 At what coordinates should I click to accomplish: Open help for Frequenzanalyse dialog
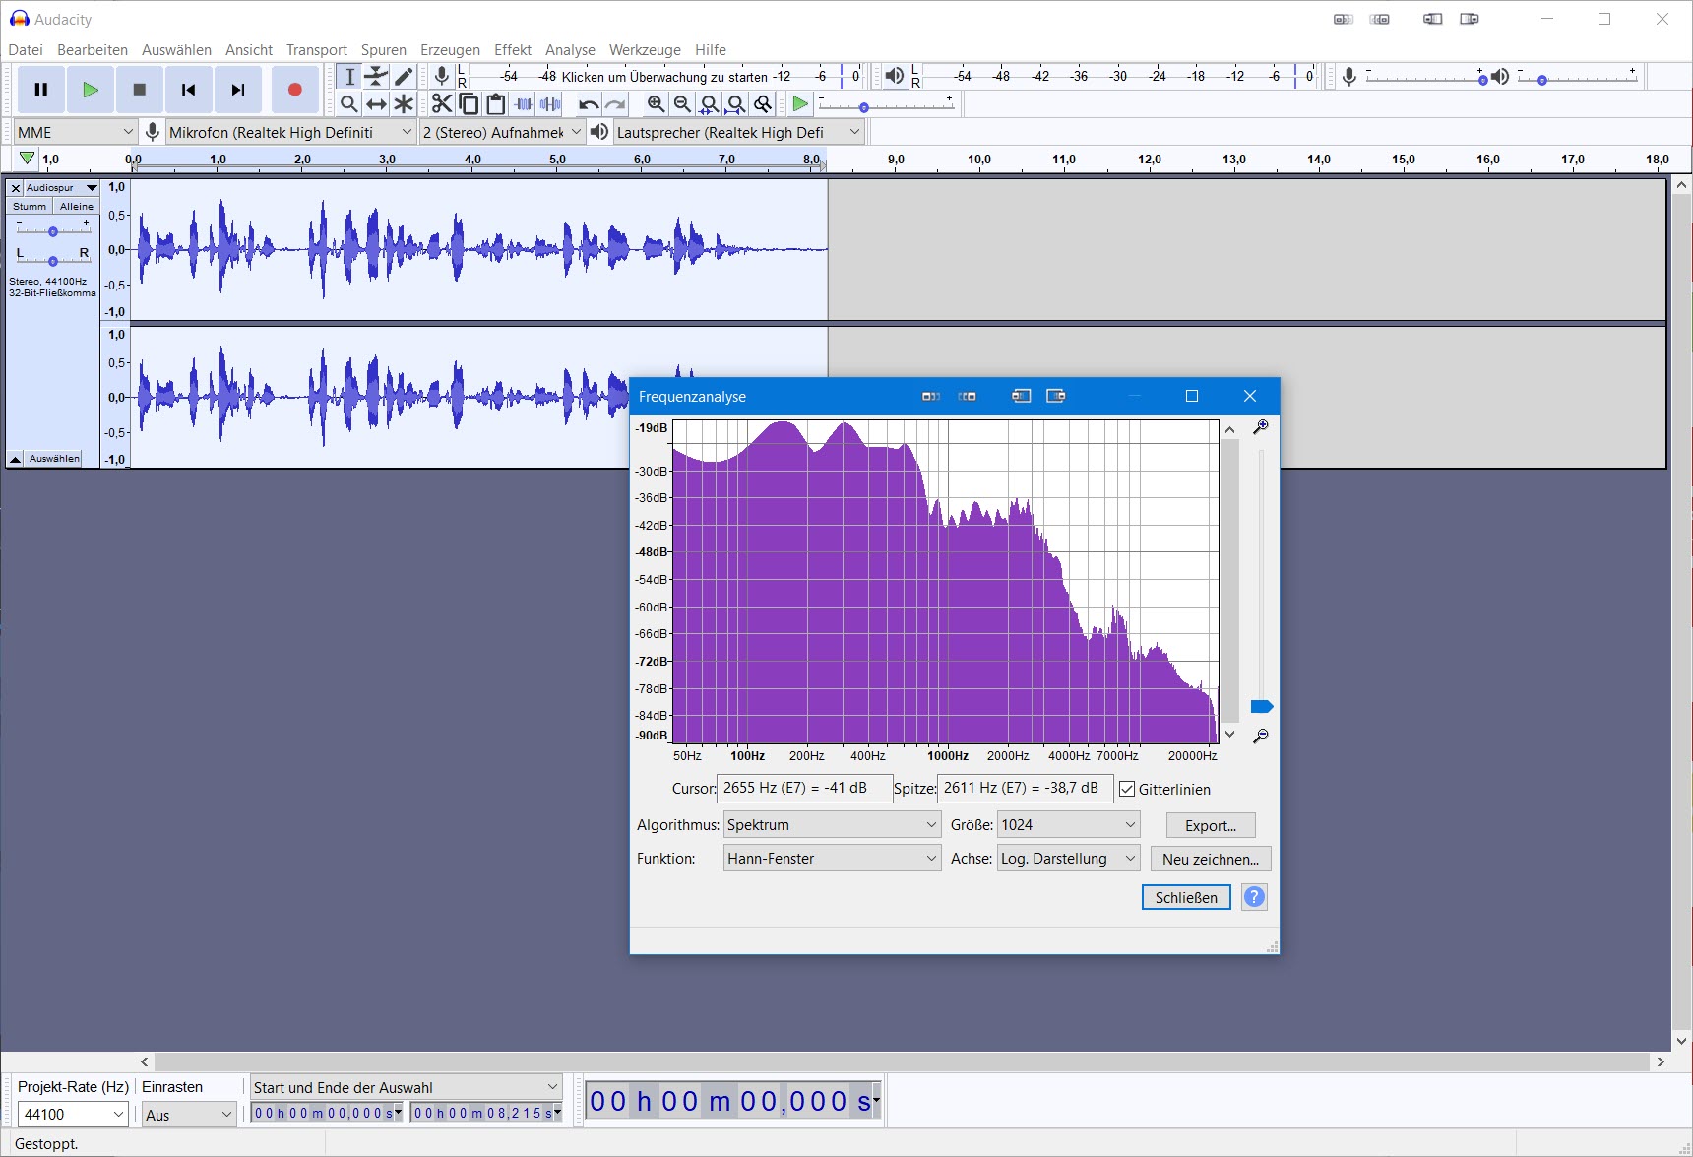click(x=1254, y=897)
